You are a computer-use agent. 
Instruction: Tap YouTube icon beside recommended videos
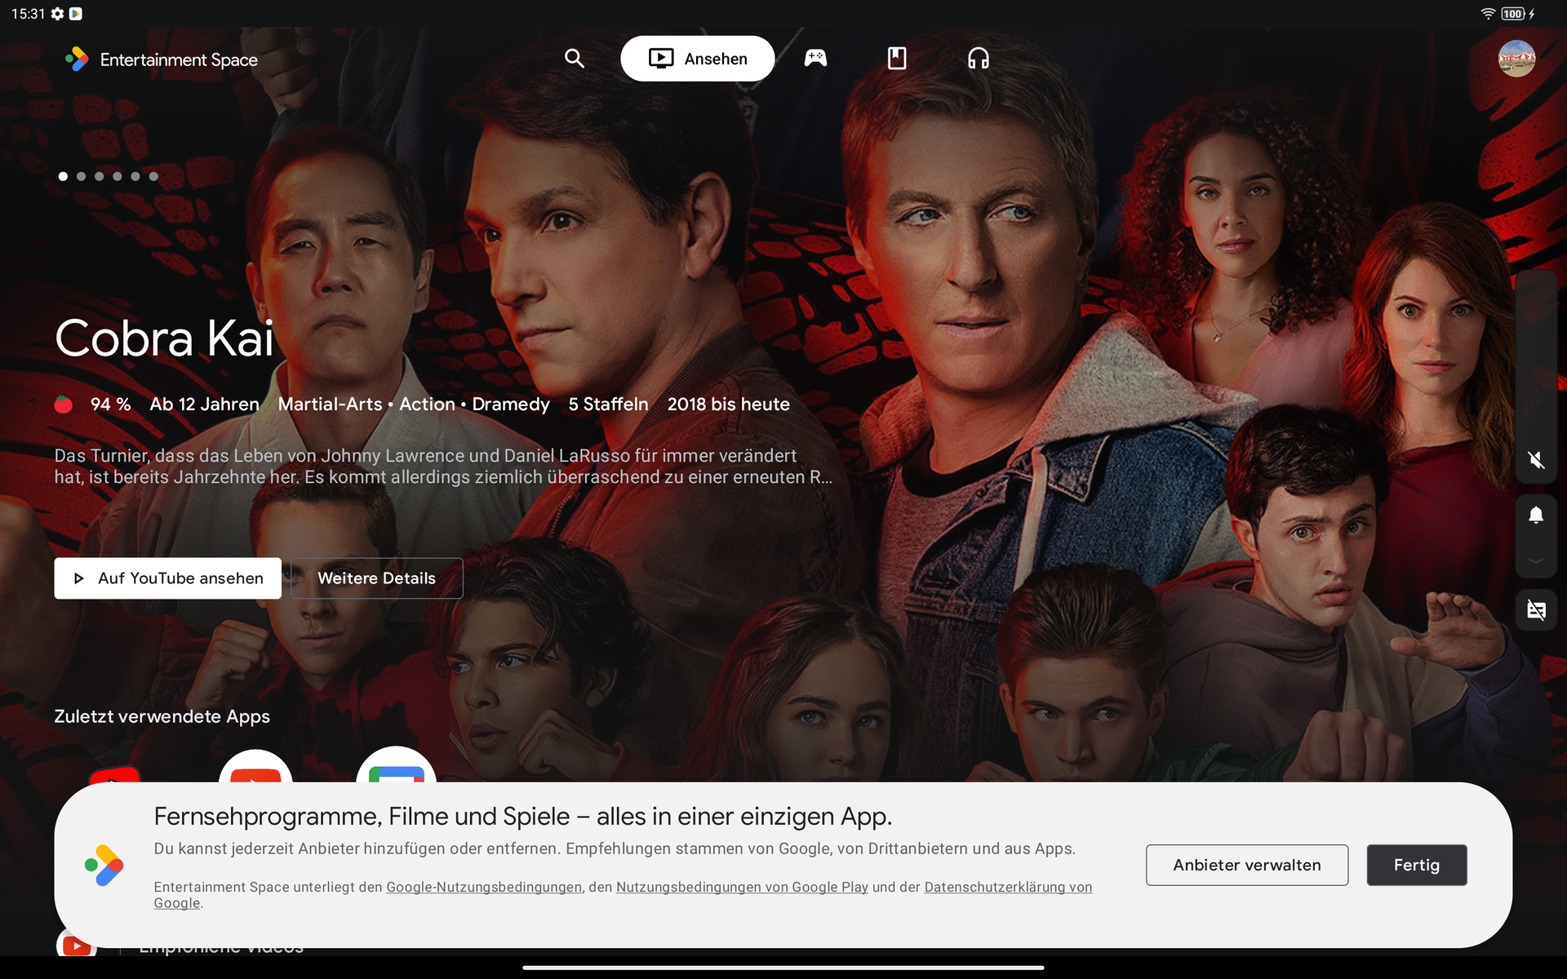tap(77, 946)
